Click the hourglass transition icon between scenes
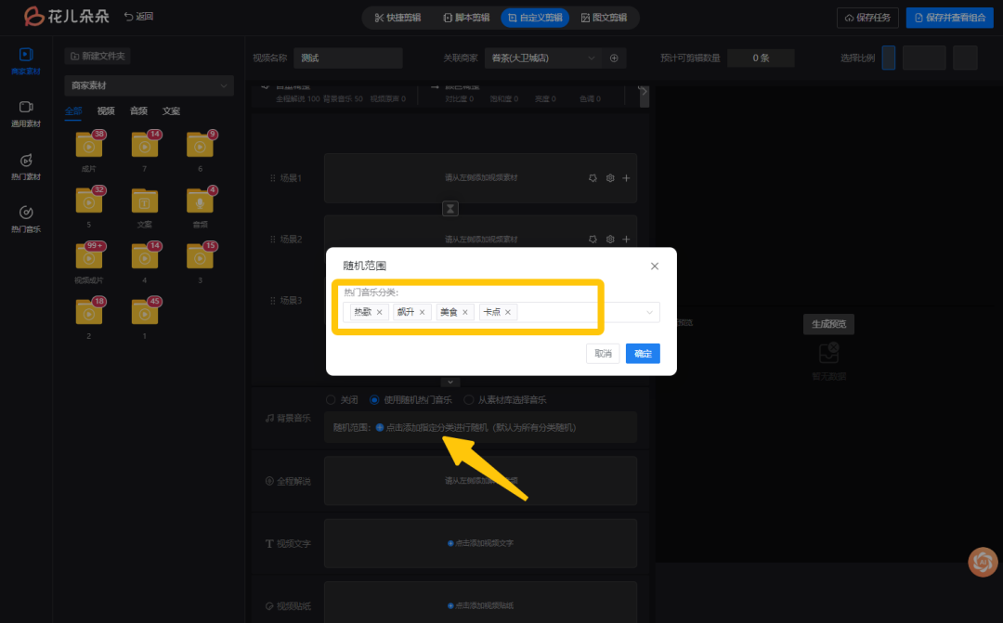 [x=450, y=209]
